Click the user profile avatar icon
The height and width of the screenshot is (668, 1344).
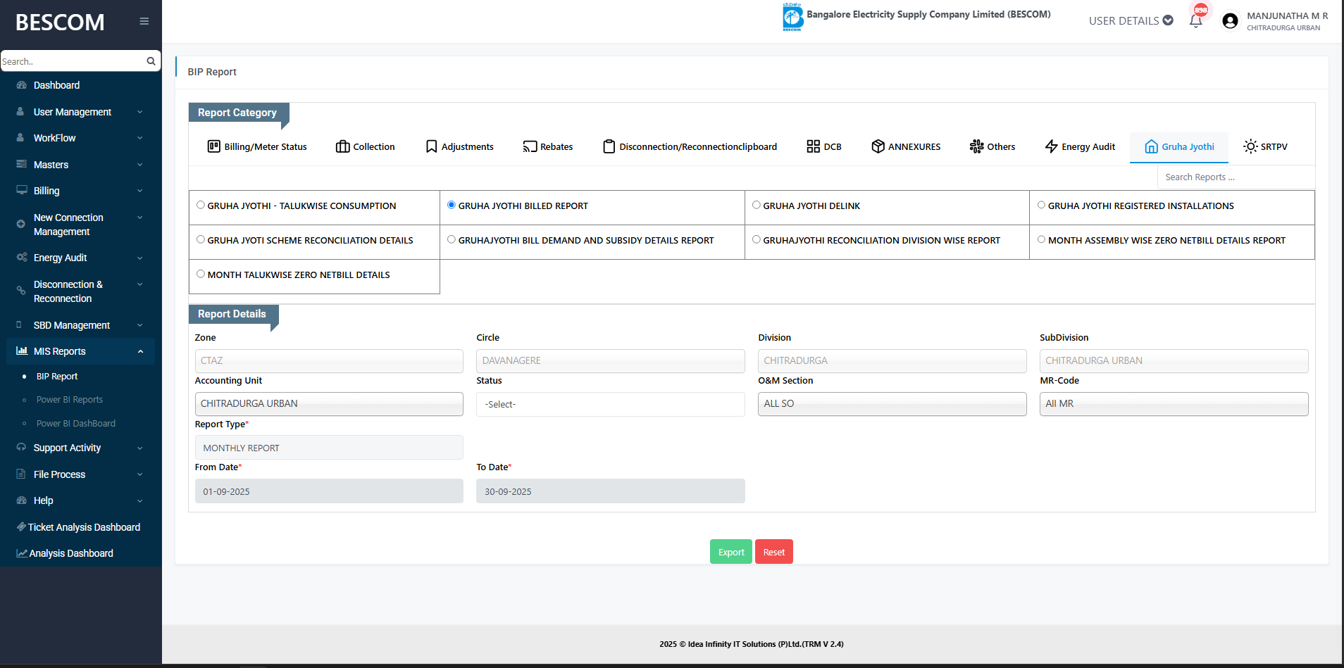pyautogui.click(x=1230, y=21)
